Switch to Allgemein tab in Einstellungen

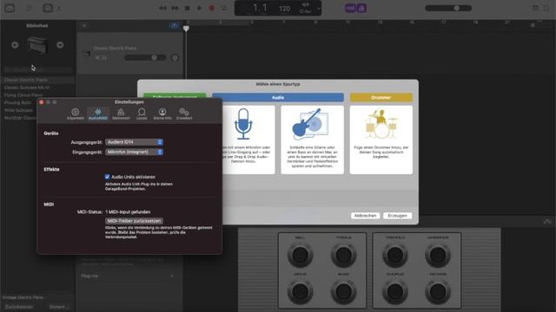click(76, 114)
